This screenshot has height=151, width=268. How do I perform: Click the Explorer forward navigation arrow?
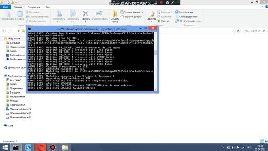10,31
